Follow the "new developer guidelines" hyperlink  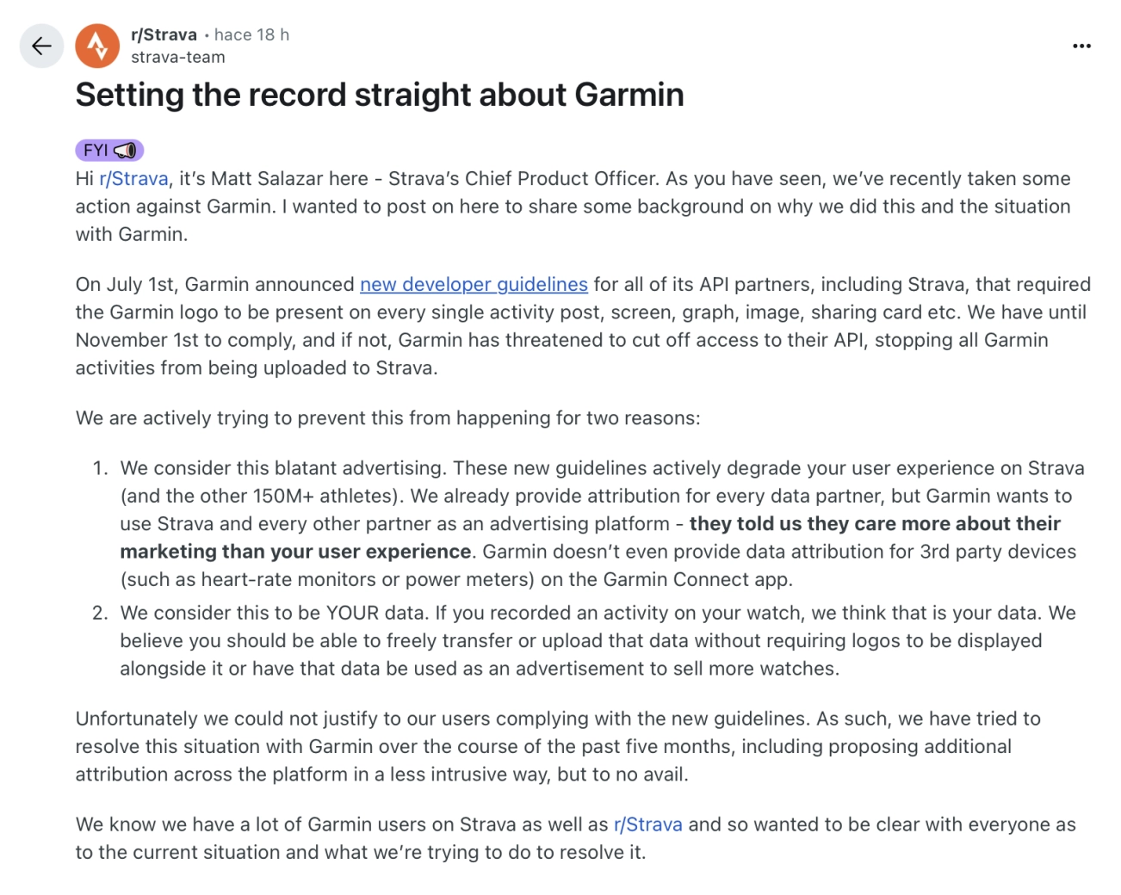(473, 284)
